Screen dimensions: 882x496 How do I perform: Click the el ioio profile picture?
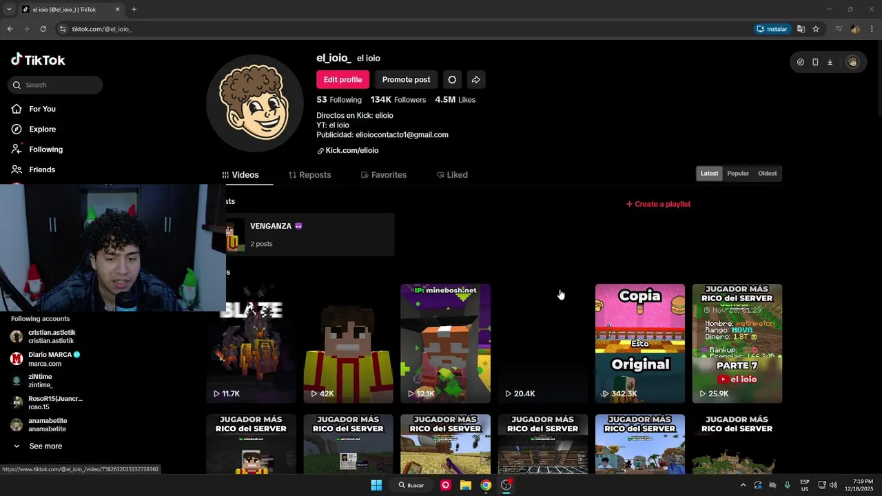pos(255,103)
